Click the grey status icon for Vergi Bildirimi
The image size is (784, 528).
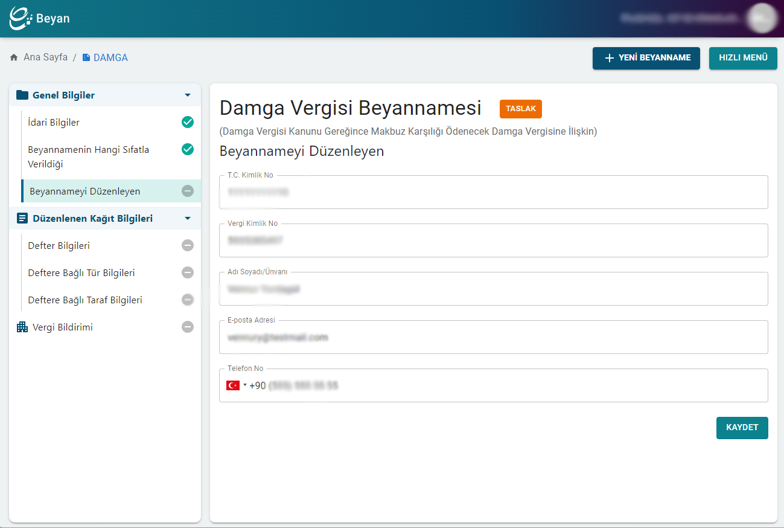[188, 327]
